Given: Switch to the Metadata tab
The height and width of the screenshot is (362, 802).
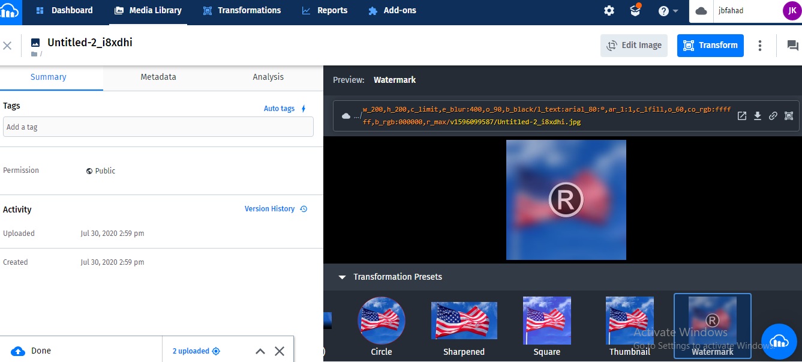Looking at the screenshot, I should point(158,77).
